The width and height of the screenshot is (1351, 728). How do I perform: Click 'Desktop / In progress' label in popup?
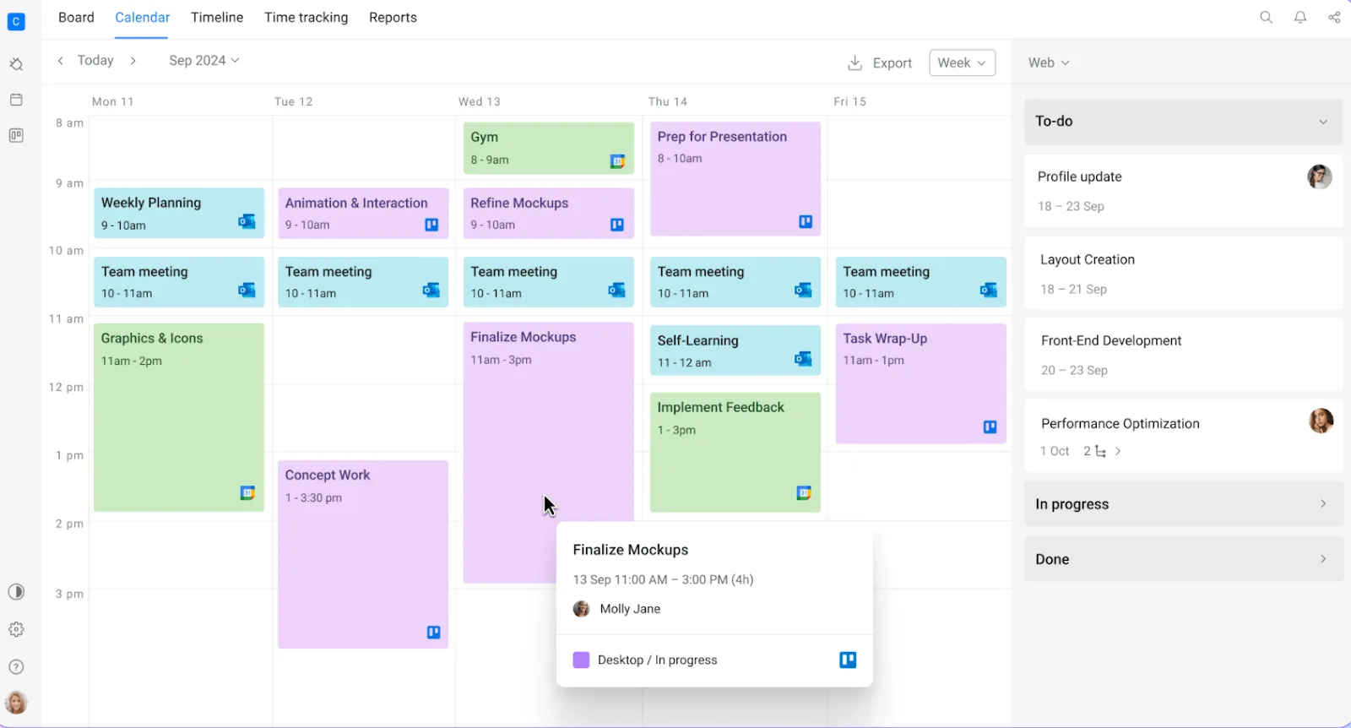click(657, 660)
